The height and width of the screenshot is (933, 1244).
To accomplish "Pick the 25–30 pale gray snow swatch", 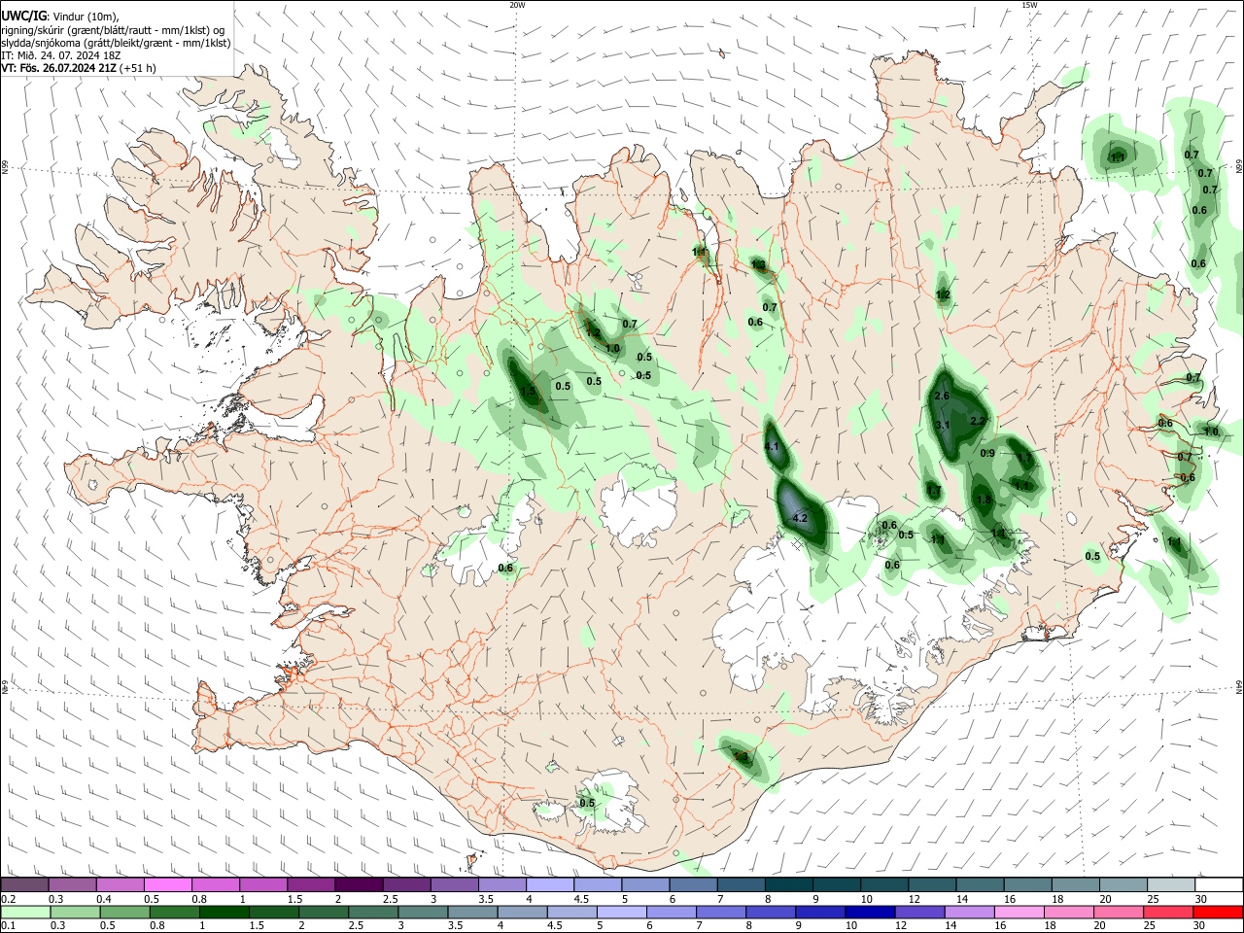I will pos(1170,884).
